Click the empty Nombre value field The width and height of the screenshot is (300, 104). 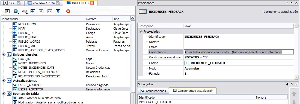[238, 42]
